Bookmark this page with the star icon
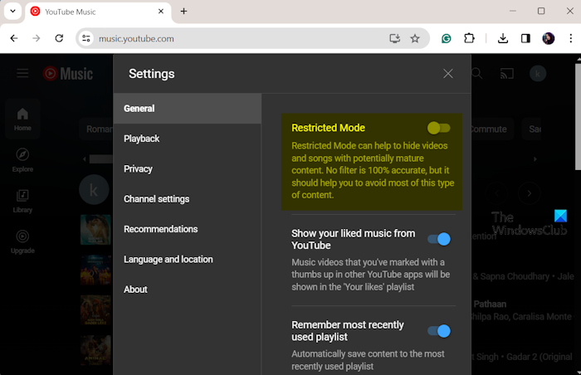This screenshot has width=581, height=375. click(415, 38)
